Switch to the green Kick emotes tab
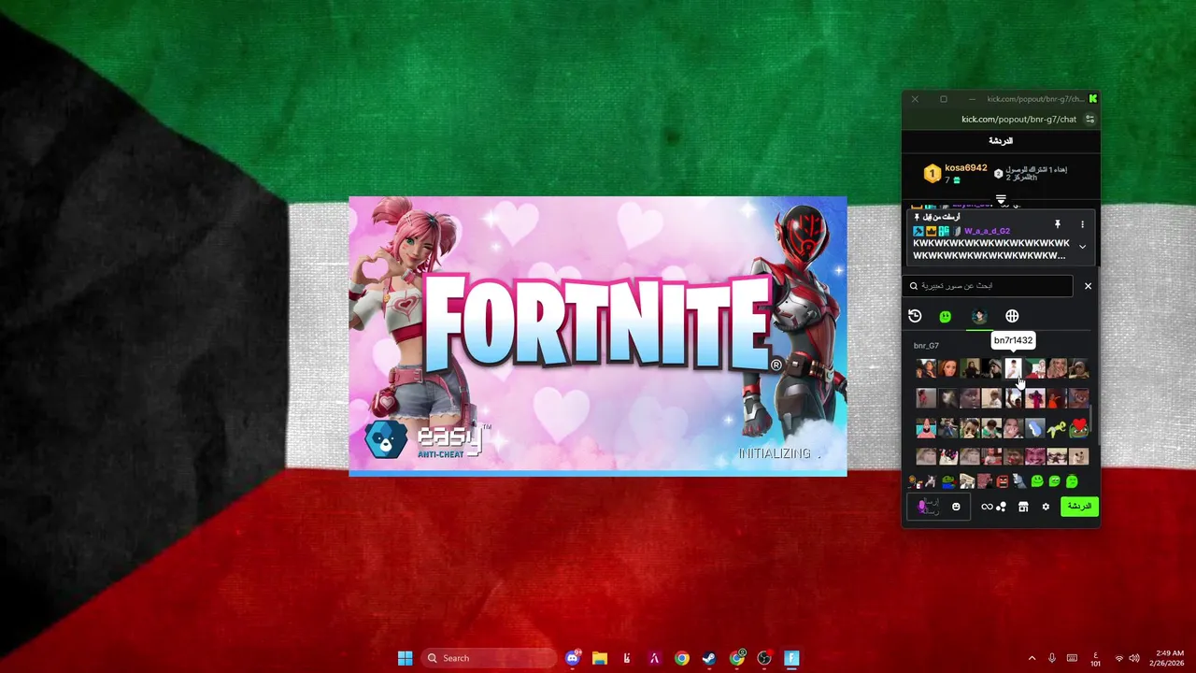 (946, 316)
